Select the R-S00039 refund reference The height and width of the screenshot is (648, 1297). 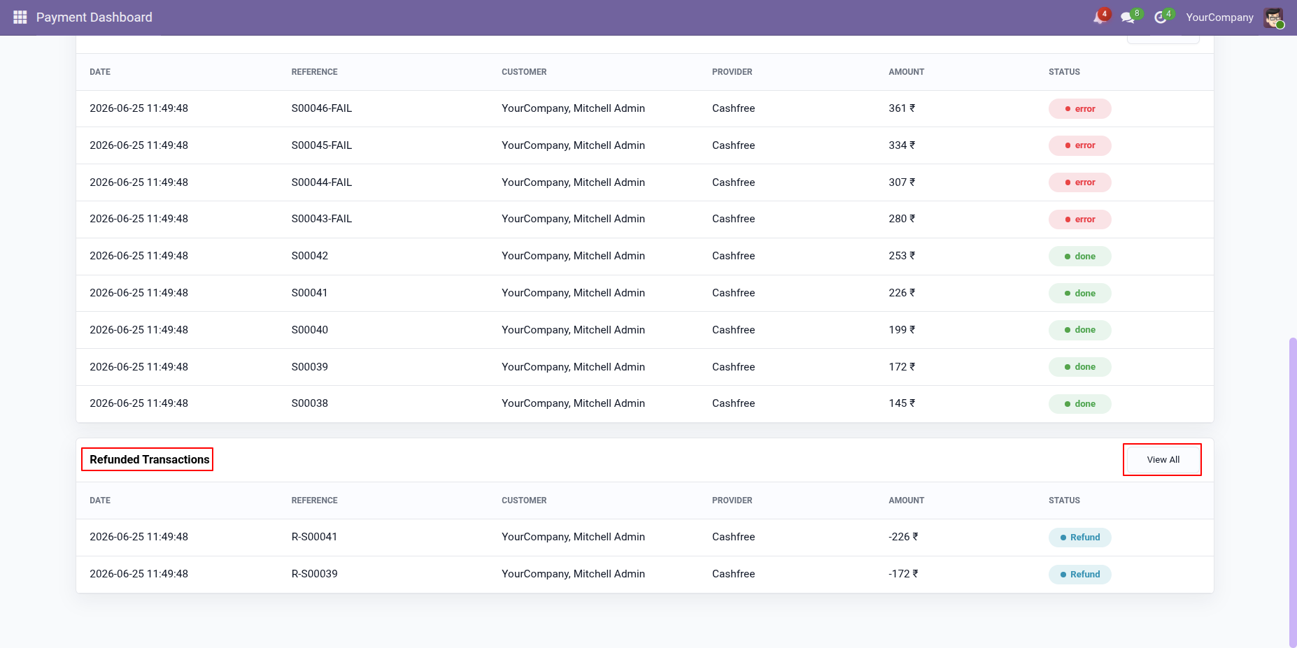pos(314,574)
